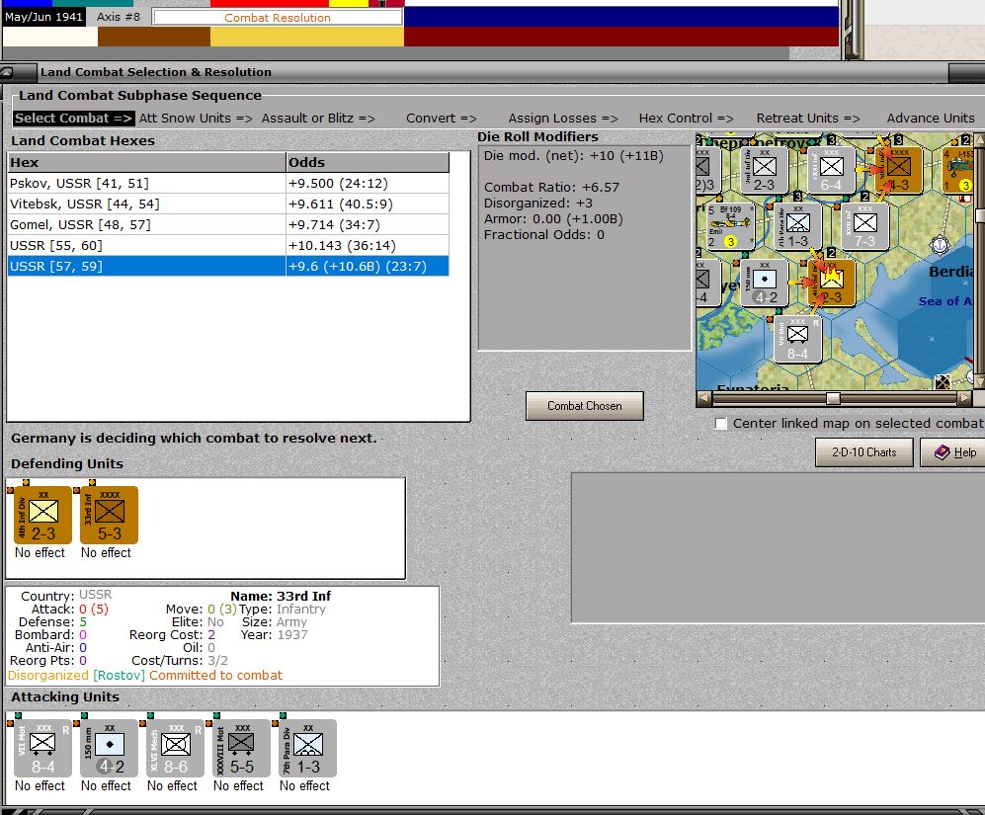This screenshot has height=815, width=985.
Task: Select attacking XLVI Mech 8-6 counter
Action: [x=175, y=748]
